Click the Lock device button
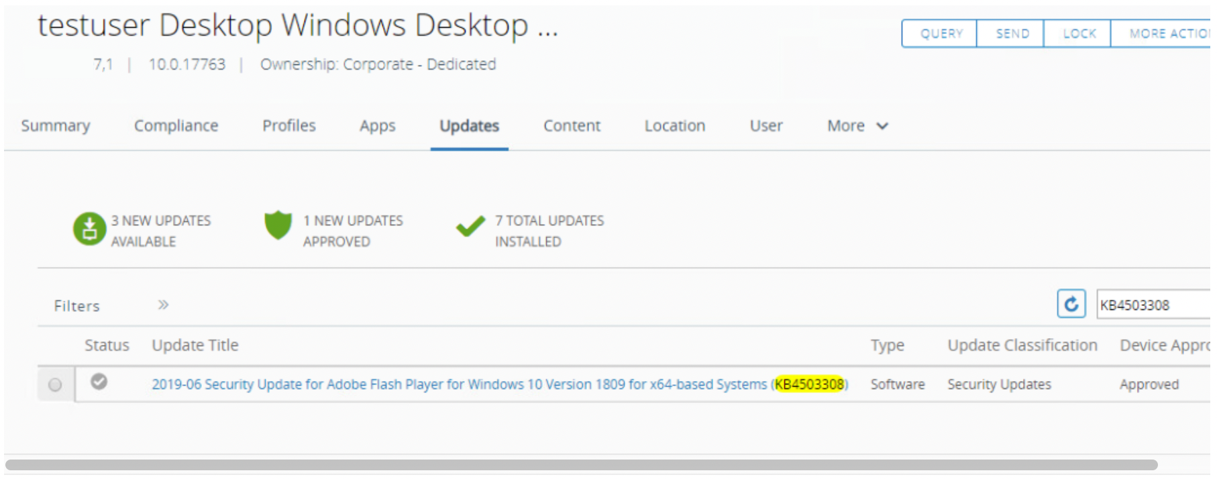The height and width of the screenshot is (479, 1217). [1078, 34]
